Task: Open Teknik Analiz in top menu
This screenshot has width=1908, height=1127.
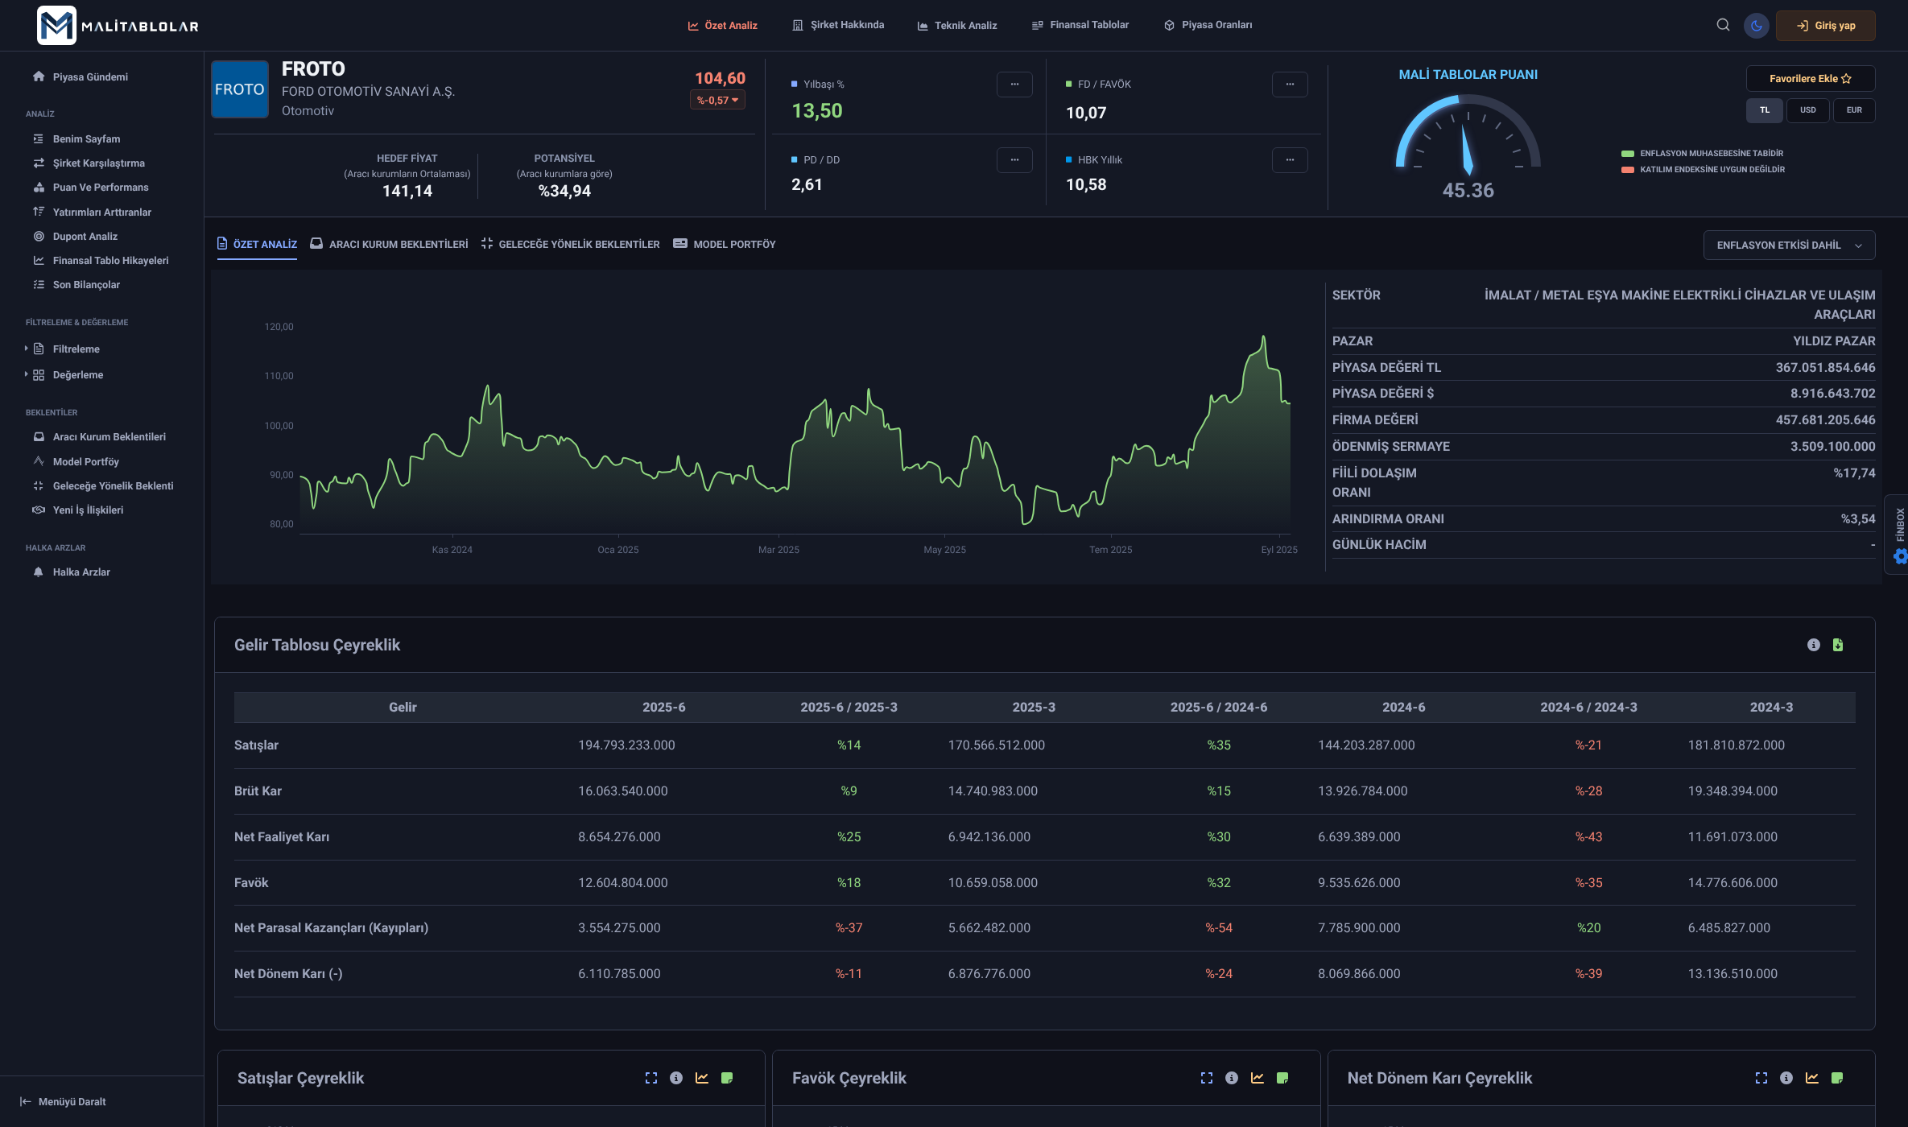Action: 957,25
